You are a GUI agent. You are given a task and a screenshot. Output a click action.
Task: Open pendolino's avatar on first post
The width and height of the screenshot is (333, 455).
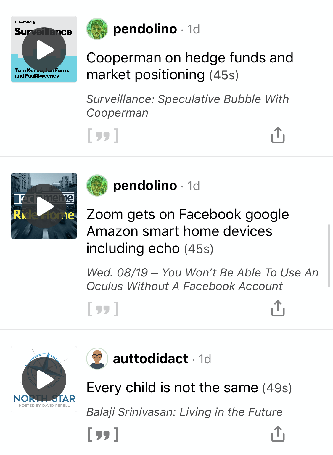tap(97, 29)
